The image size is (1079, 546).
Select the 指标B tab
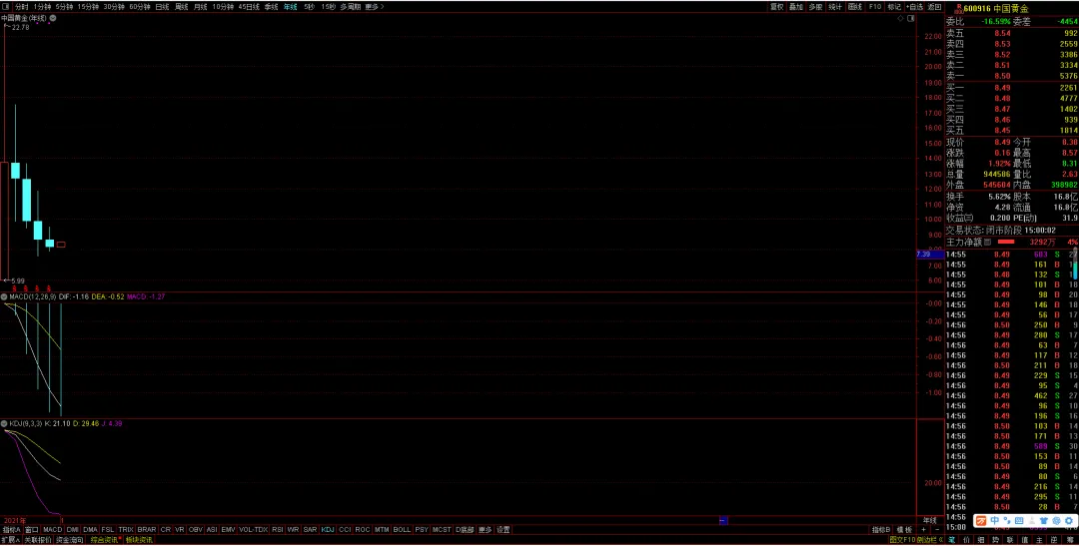881,530
